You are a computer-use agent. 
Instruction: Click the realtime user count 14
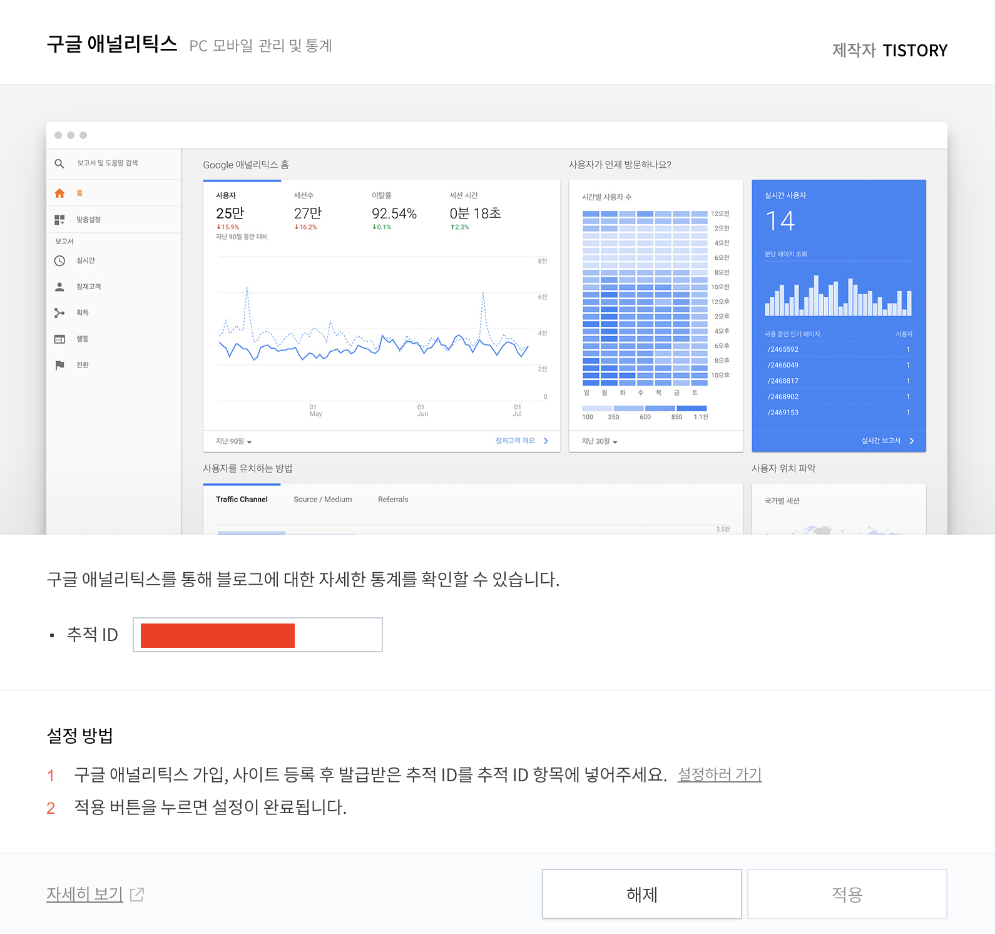coord(780,221)
